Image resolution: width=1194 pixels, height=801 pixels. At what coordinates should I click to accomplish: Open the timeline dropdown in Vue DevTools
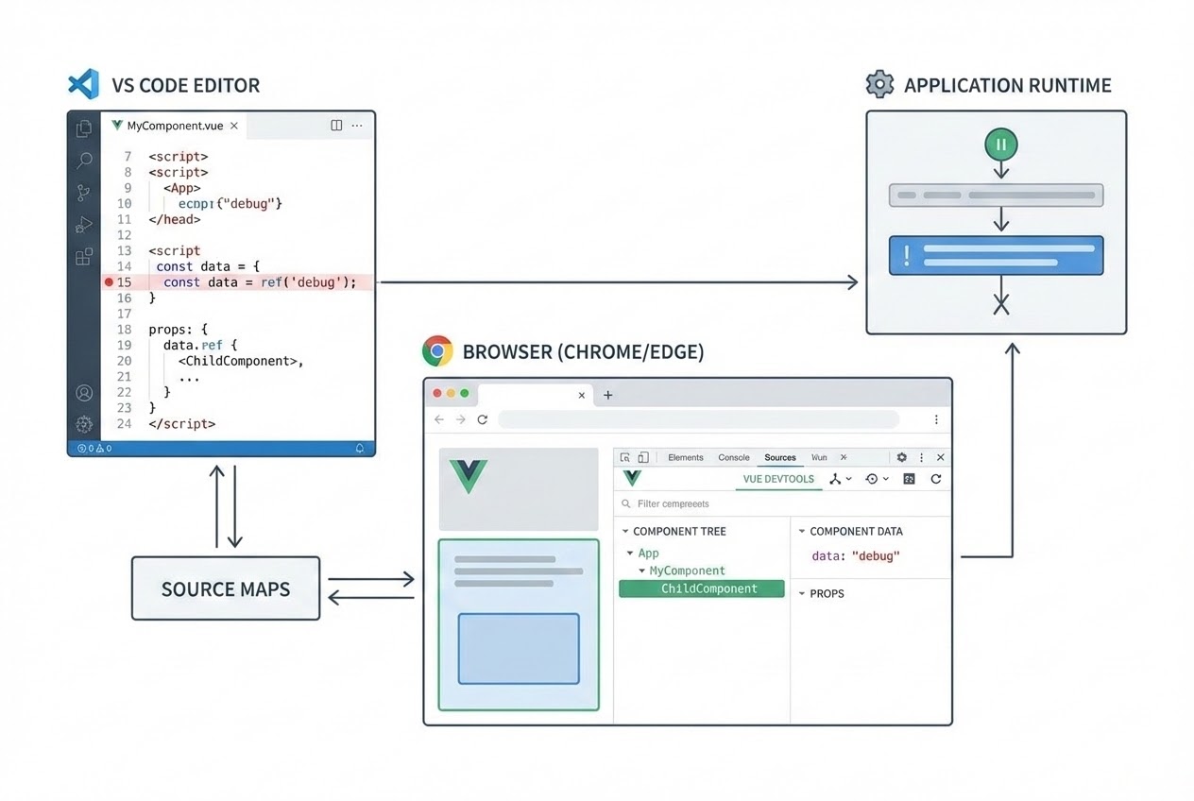coord(877,479)
